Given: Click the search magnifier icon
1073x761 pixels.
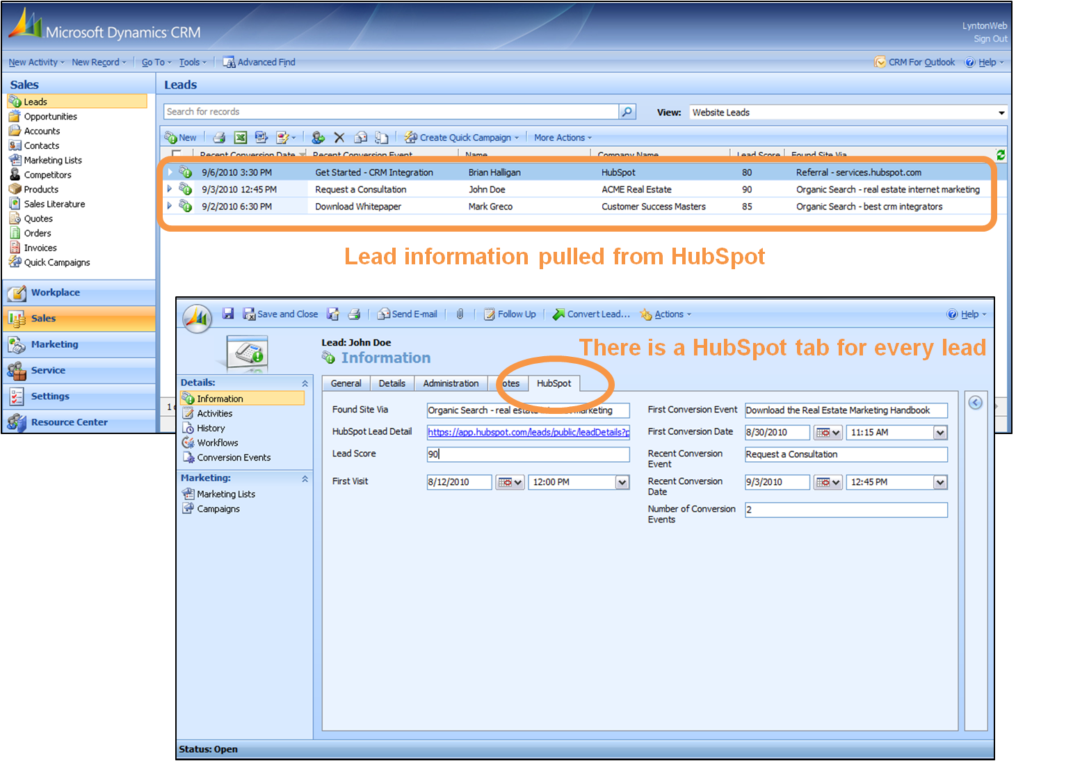Looking at the screenshot, I should 627,112.
